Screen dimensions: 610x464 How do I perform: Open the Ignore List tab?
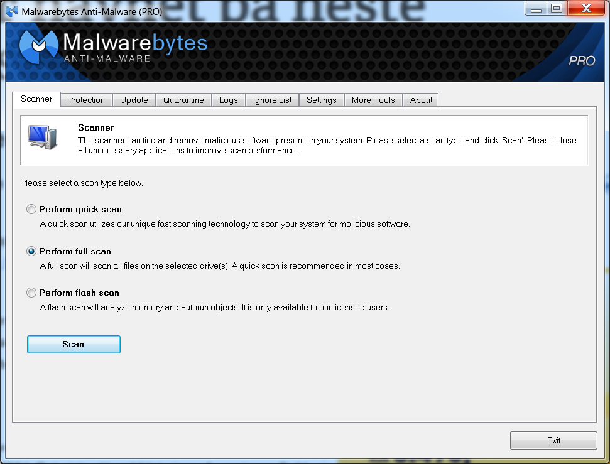tap(272, 100)
